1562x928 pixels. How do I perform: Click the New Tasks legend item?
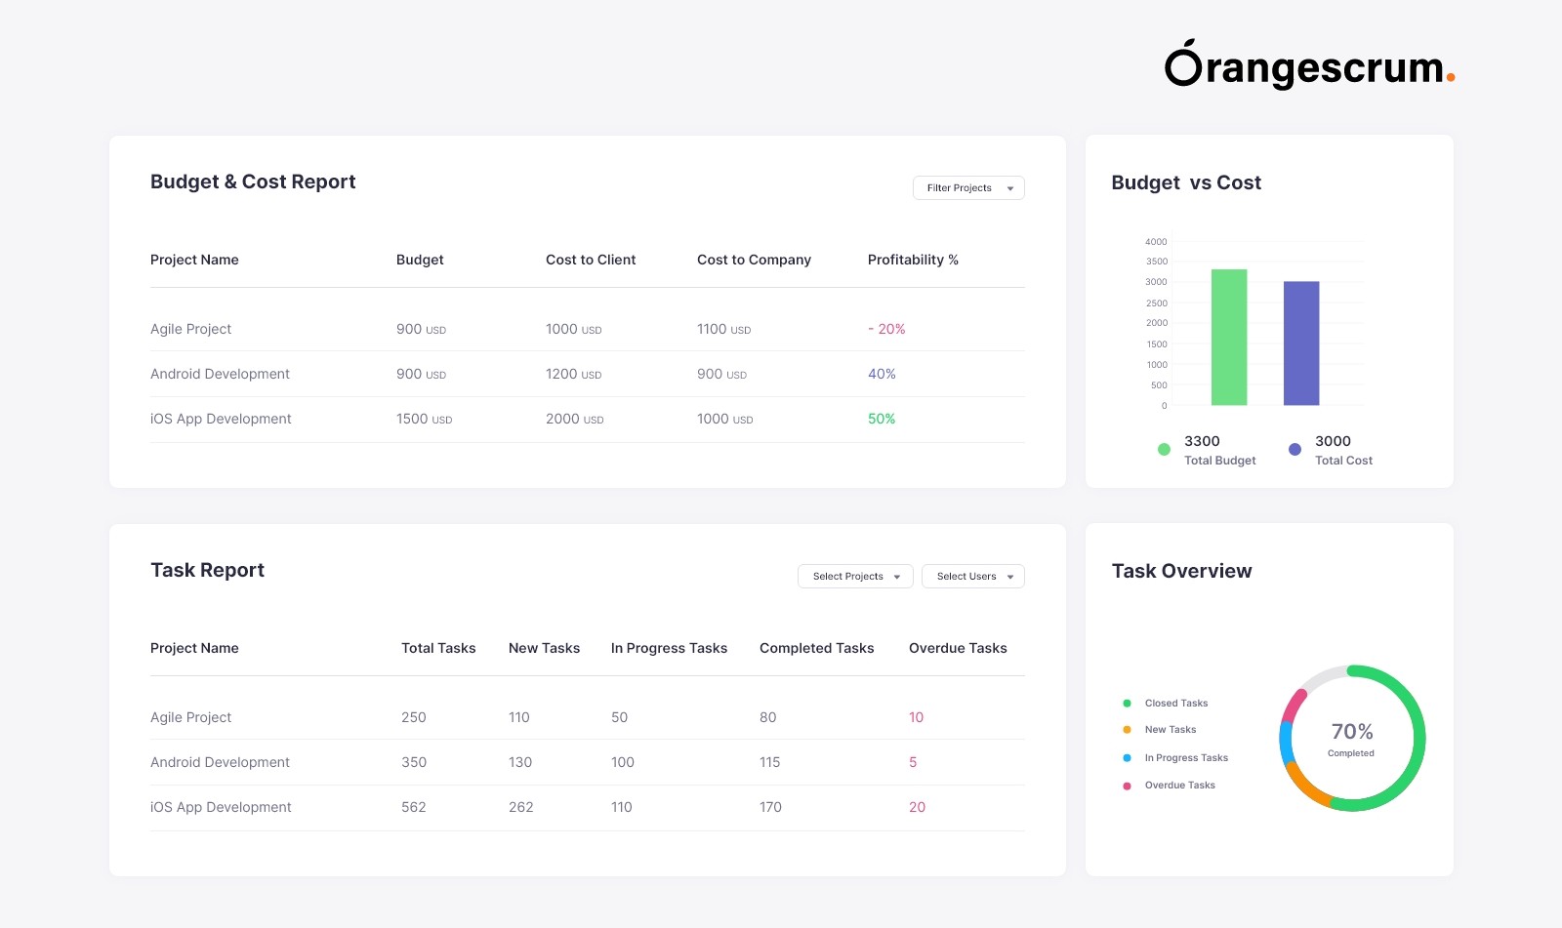coord(1170,730)
